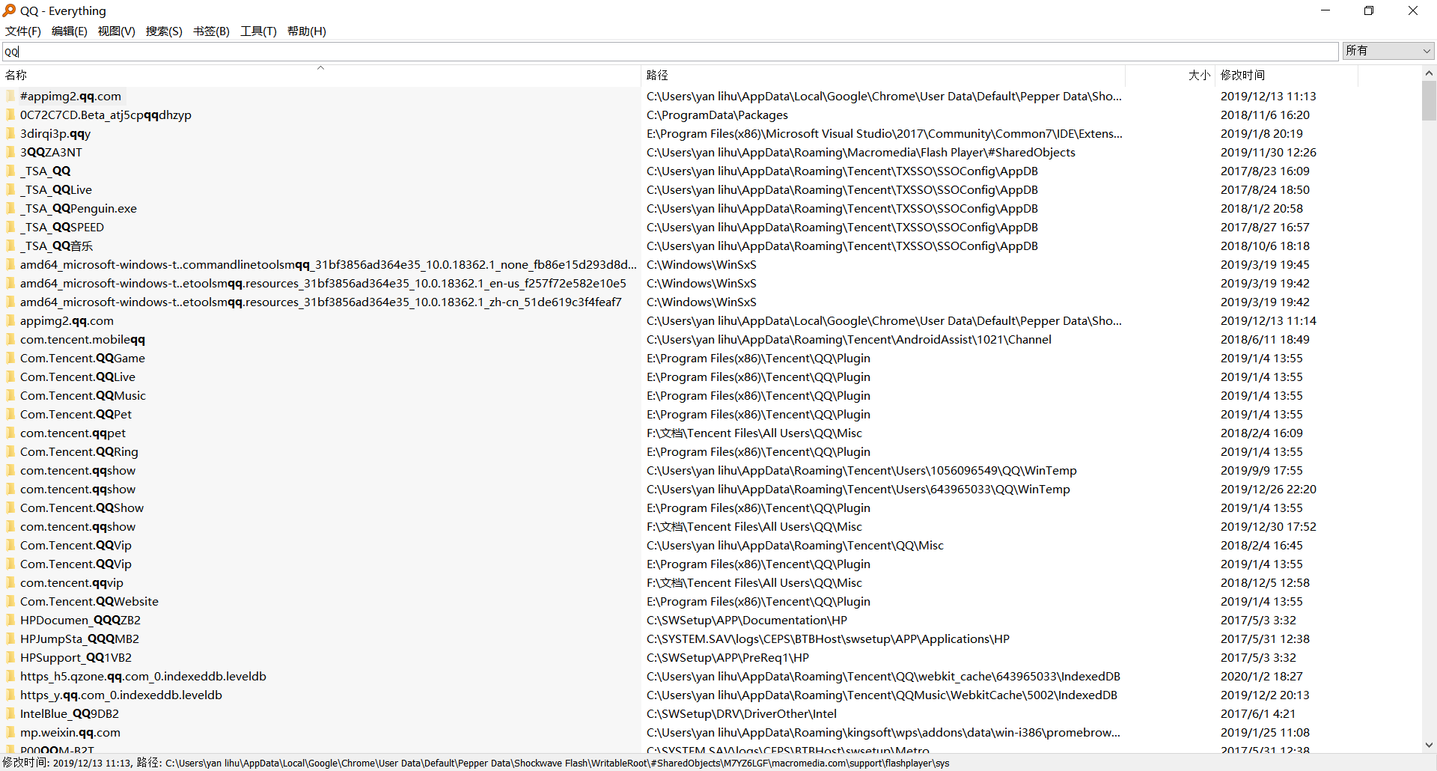Click folder icon of HPSupport_QQ1VB2
Screen dimensions: 1437x771
[10, 658]
